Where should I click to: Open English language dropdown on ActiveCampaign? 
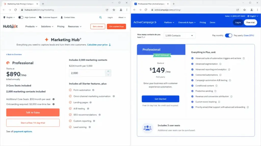(x=253, y=16)
